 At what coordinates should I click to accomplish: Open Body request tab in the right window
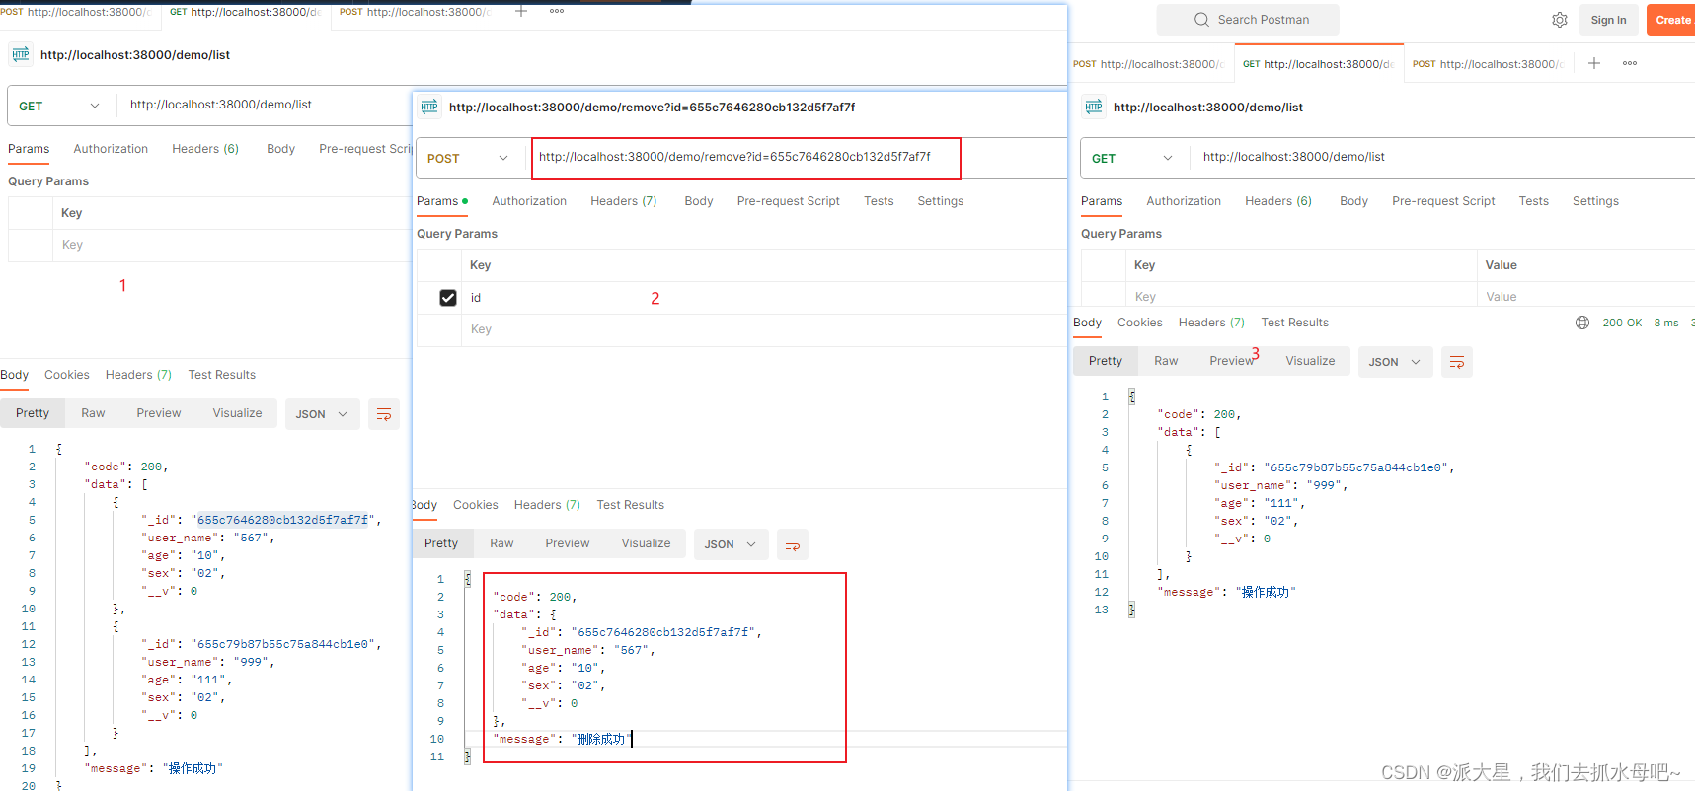[x=1353, y=201]
